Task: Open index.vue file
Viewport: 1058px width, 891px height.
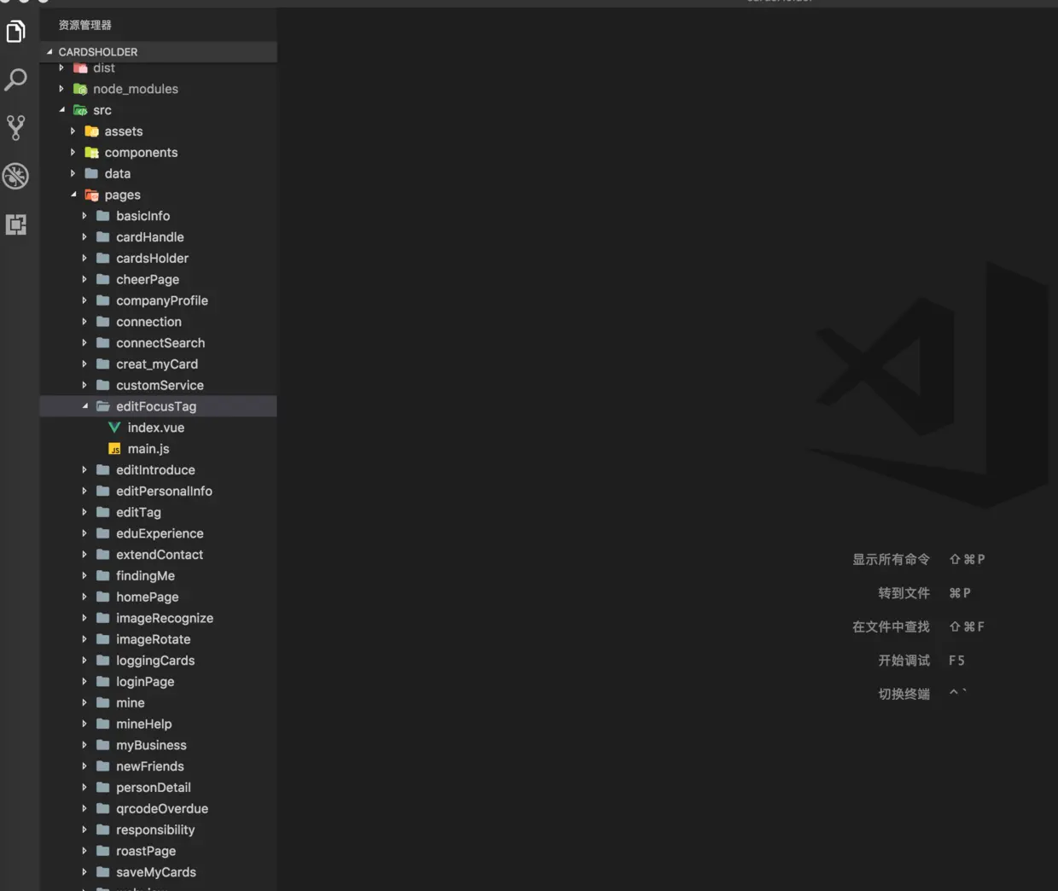Action: [x=159, y=428]
